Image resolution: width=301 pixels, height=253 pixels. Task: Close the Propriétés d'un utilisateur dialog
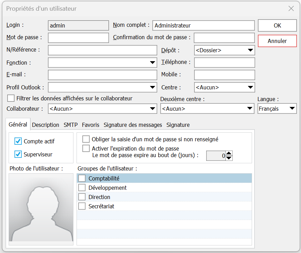coord(291,9)
